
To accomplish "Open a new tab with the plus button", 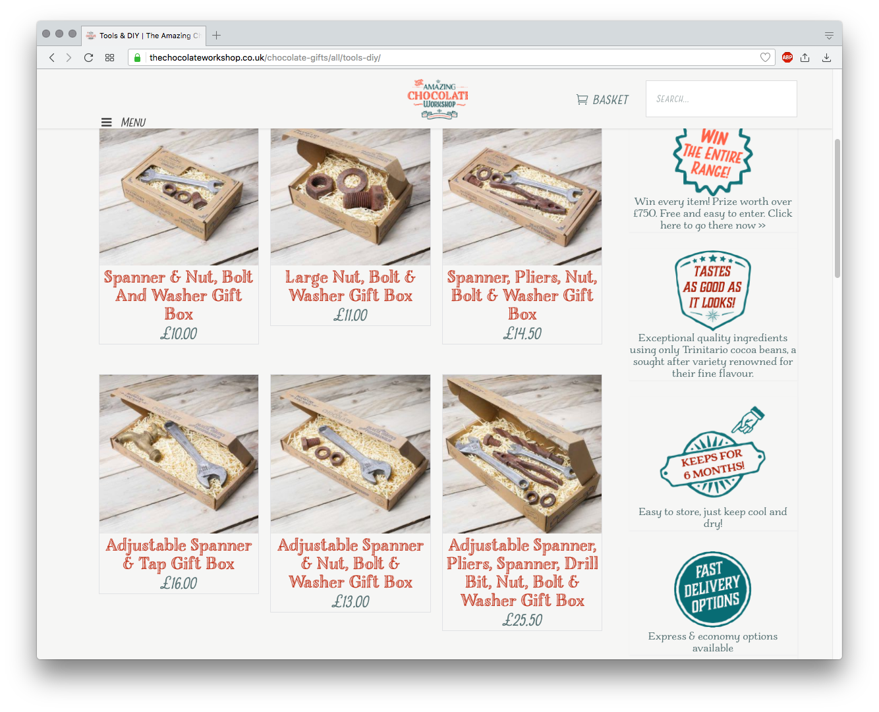I will (216, 35).
